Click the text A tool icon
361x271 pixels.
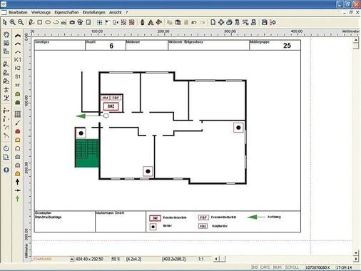[x=151, y=22]
